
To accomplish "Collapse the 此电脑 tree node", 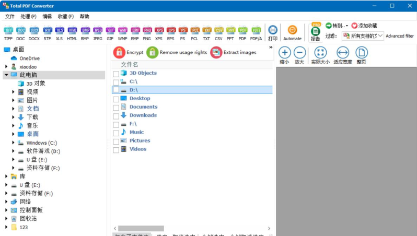I will pyautogui.click(x=6, y=75).
